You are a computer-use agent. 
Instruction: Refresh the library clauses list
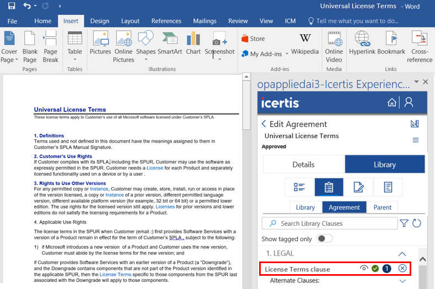(x=417, y=223)
